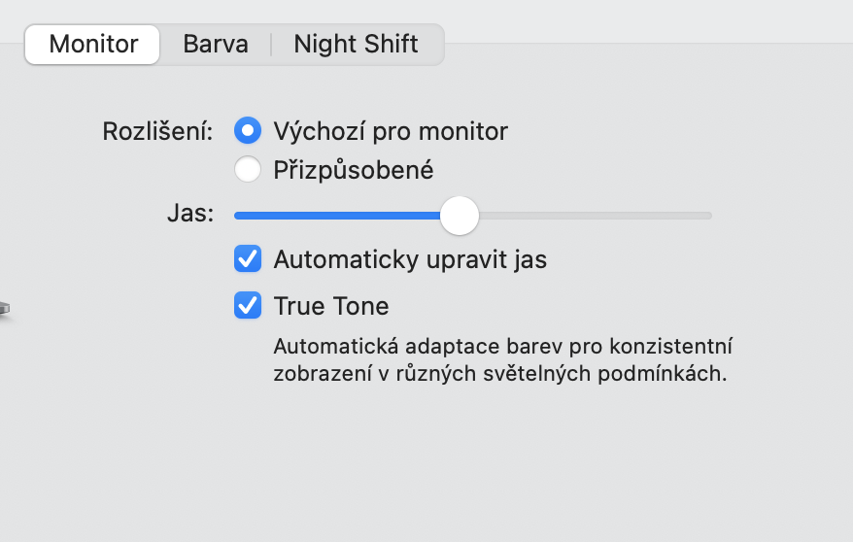Click the "True Tone" label text
This screenshot has width=853, height=542.
click(331, 306)
